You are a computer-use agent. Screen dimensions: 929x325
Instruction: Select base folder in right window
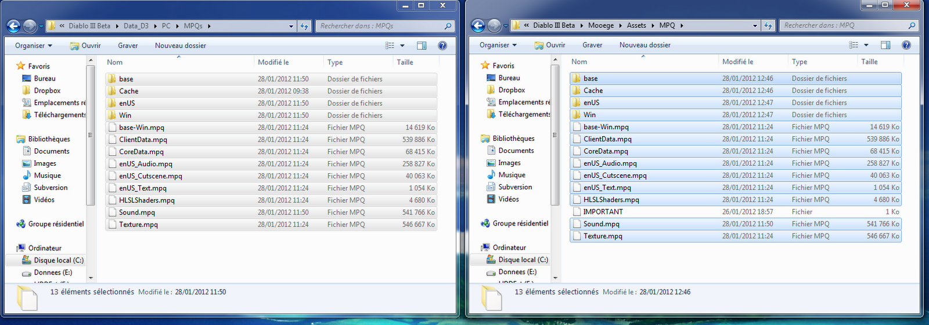736,78
